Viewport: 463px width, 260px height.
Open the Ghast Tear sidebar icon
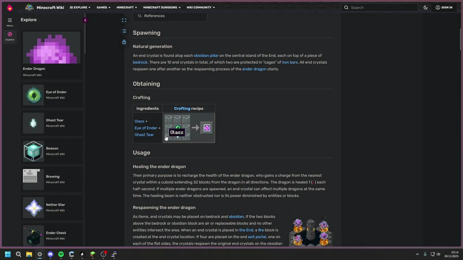[x=33, y=123]
